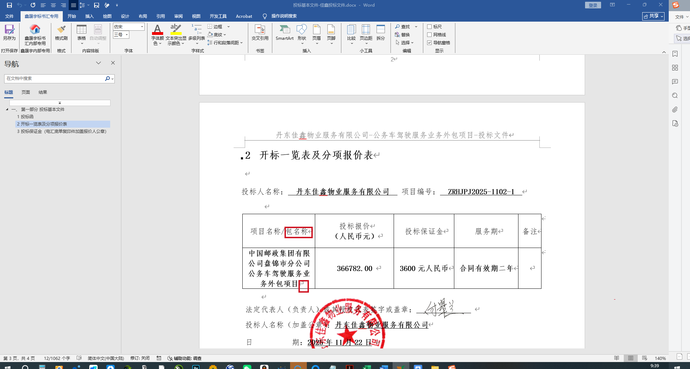Click the Redo/Repeat icon in title bar
The width and height of the screenshot is (690, 369).
(x=33, y=5)
